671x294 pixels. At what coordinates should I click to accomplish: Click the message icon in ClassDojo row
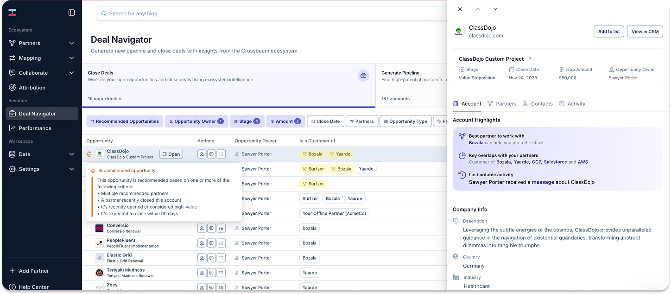pos(211,154)
